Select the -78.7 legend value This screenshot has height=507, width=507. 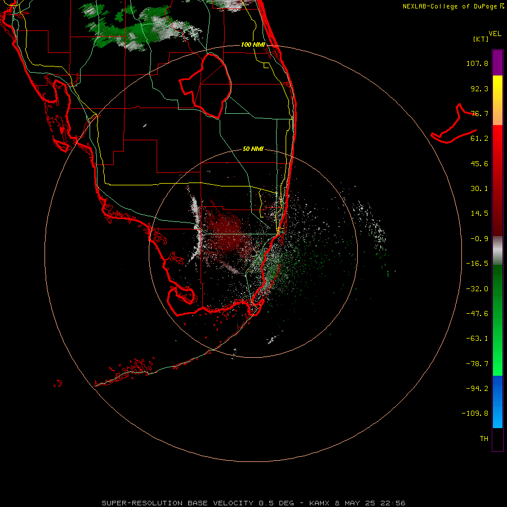[477, 364]
